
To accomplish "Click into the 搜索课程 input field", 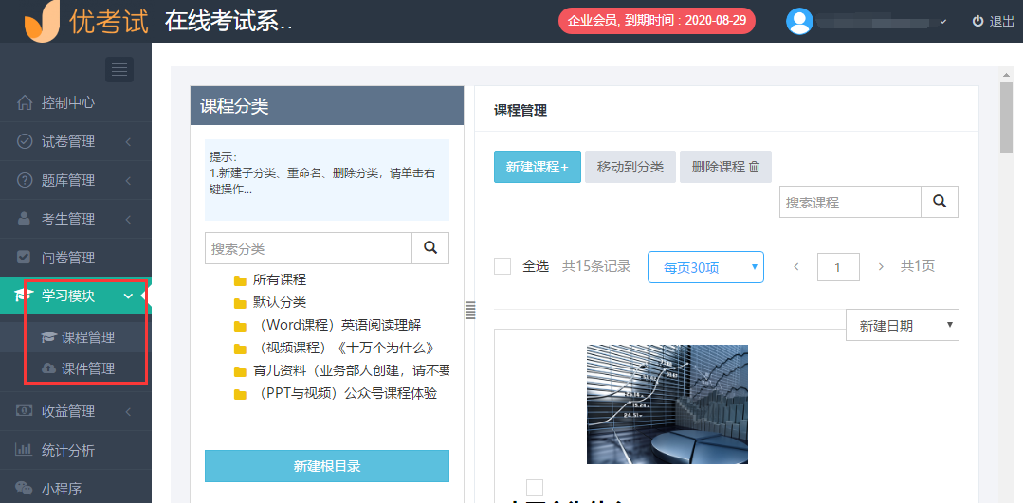I will (x=850, y=202).
